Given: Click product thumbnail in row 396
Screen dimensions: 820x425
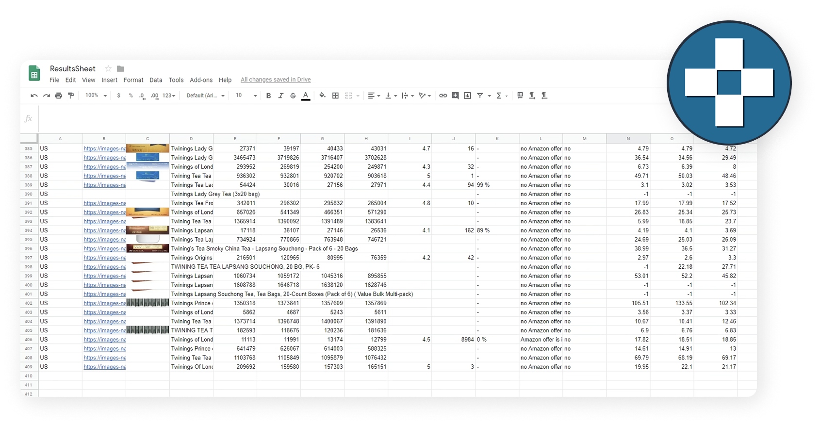Looking at the screenshot, I should (x=148, y=248).
